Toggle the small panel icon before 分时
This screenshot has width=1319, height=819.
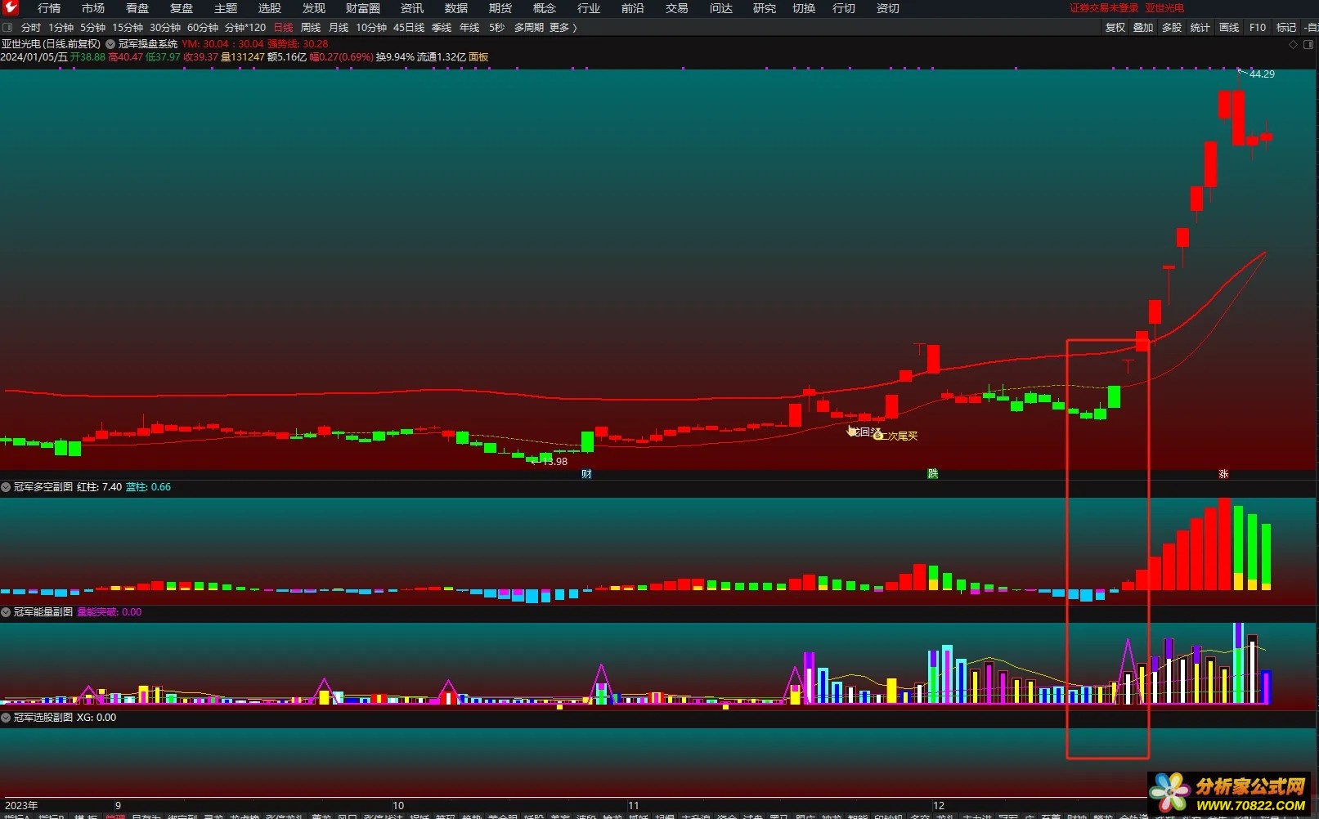click(x=8, y=28)
